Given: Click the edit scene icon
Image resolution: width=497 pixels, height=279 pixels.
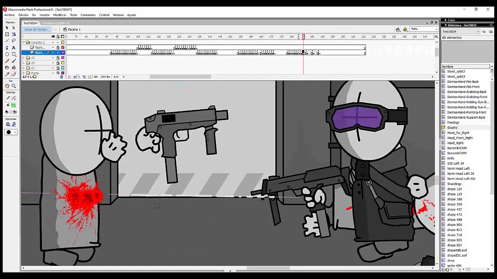Looking at the screenshot, I should 398,29.
